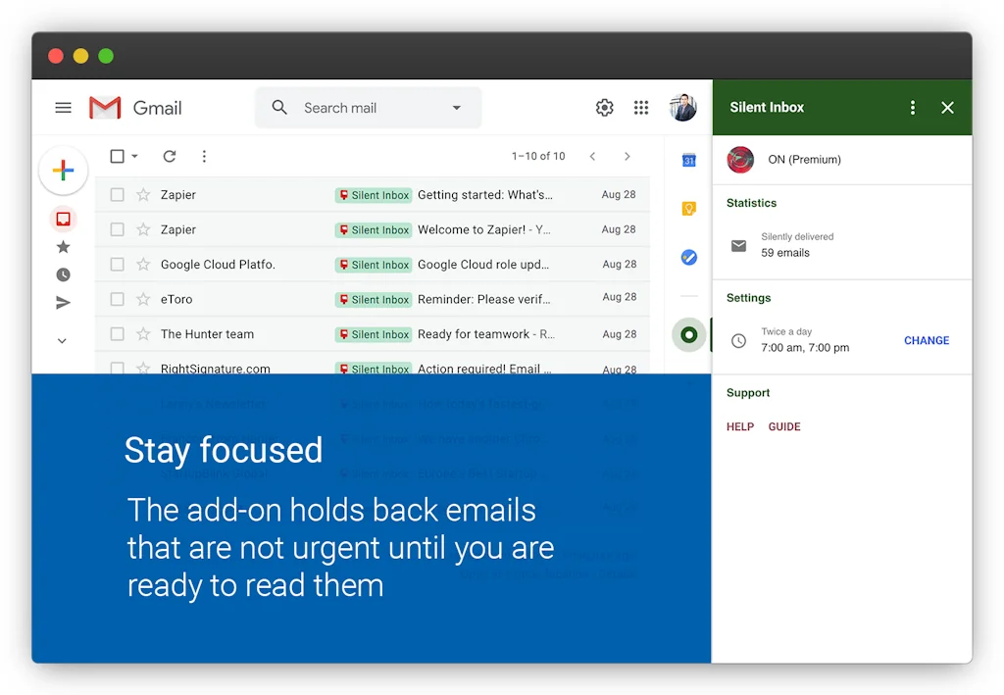Open Google Keep from the side panel
The width and height of the screenshot is (1004, 695).
[x=688, y=209]
